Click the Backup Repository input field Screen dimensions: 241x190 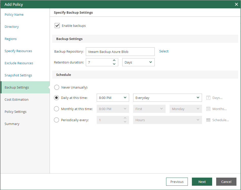(120, 51)
